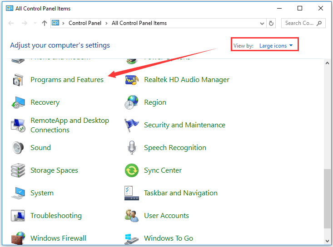Click the System computer icon
The height and width of the screenshot is (247, 333).
(18, 193)
